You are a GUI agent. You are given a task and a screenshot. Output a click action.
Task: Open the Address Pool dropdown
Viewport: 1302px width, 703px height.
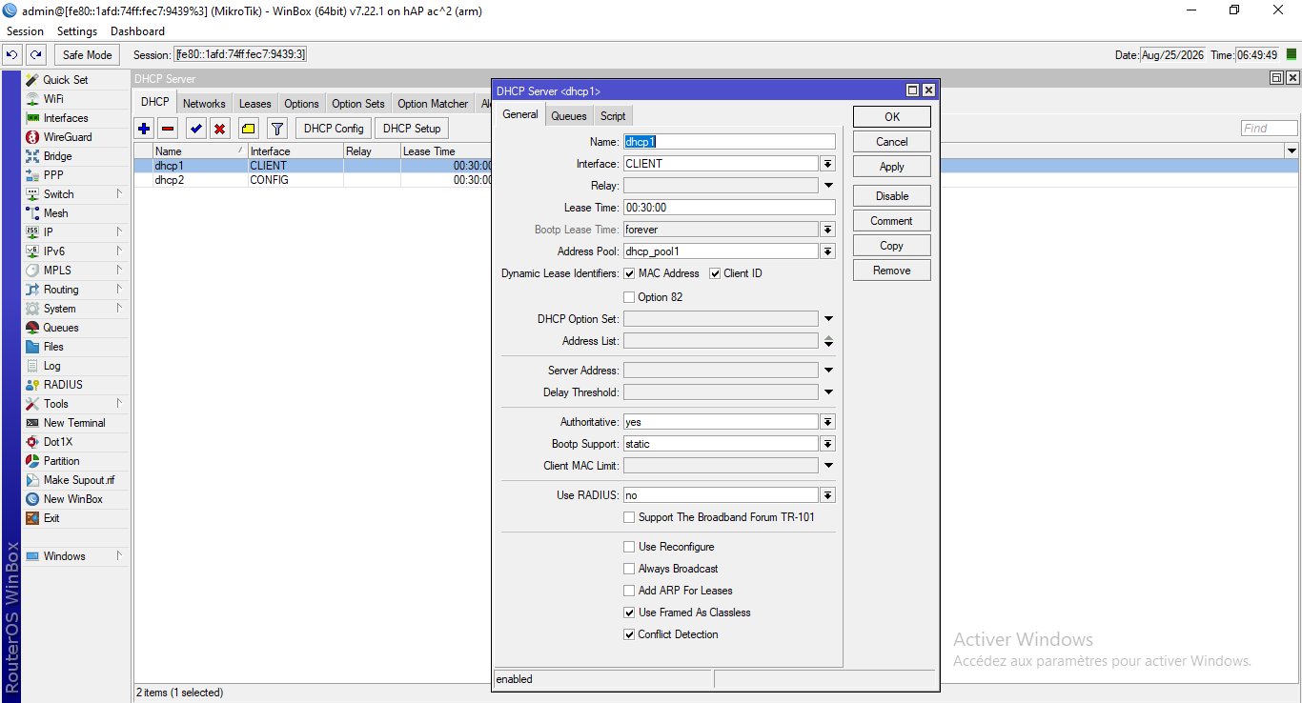pyautogui.click(x=828, y=251)
